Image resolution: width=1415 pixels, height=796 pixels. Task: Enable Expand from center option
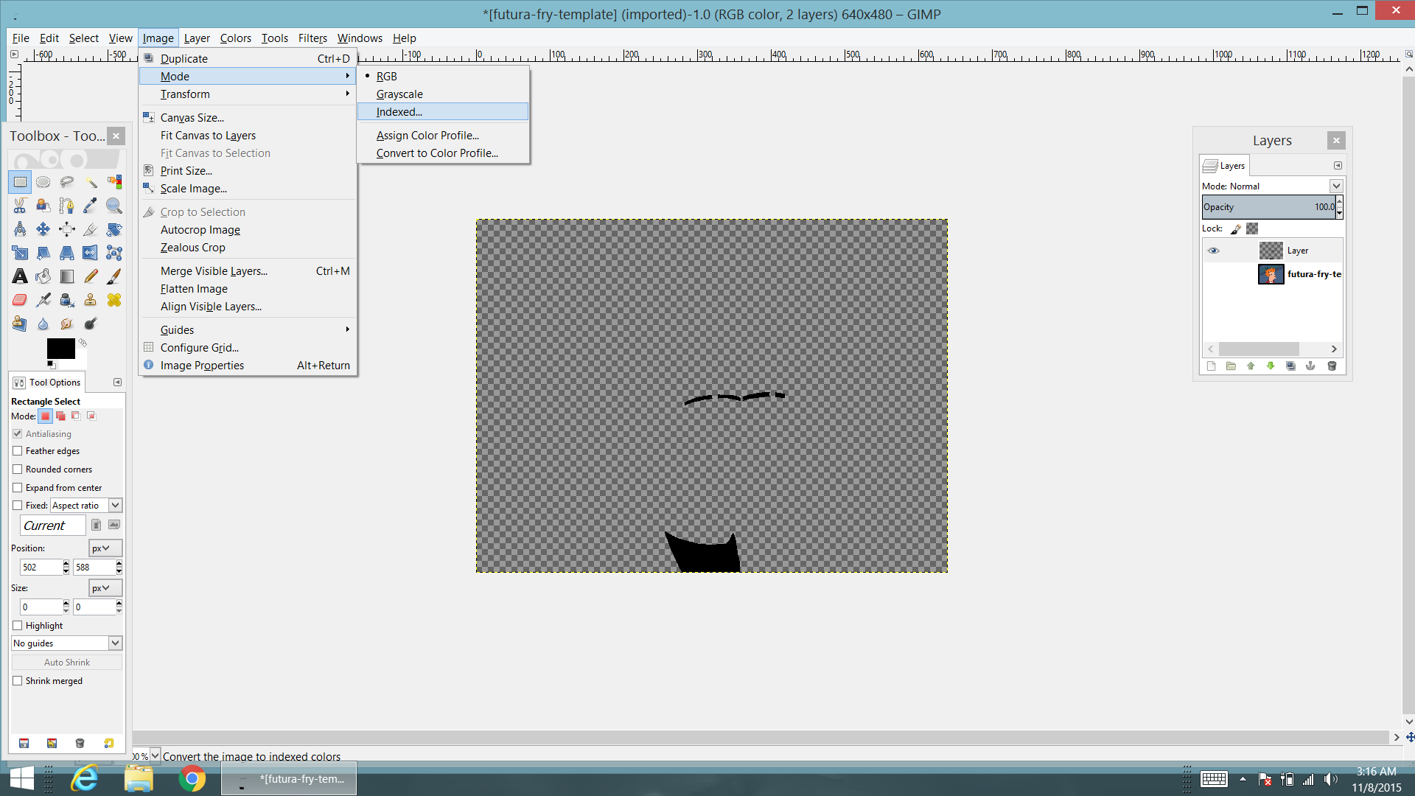18,488
